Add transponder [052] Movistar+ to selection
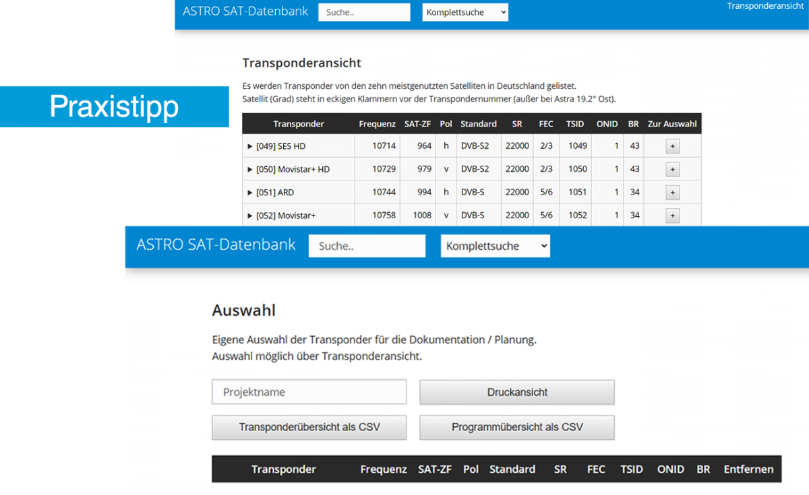Image resolution: width=809 pixels, height=495 pixels. [672, 216]
